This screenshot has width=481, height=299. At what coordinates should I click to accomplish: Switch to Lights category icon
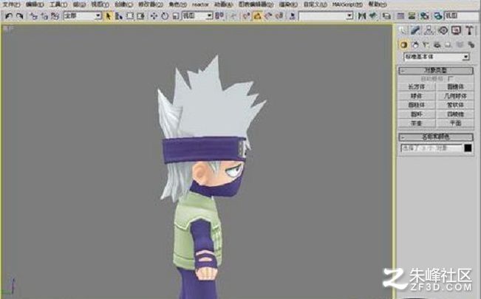click(426, 45)
